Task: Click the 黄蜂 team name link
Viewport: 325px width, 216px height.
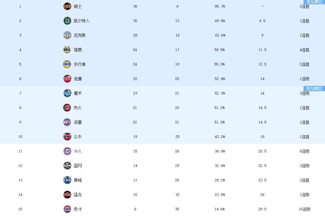Action: [78, 180]
